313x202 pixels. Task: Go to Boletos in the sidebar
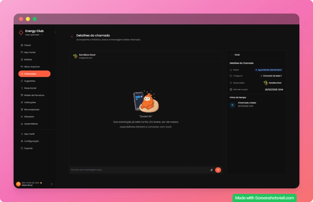tap(28, 59)
